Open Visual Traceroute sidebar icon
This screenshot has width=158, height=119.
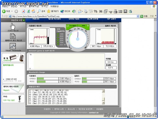point(13,46)
